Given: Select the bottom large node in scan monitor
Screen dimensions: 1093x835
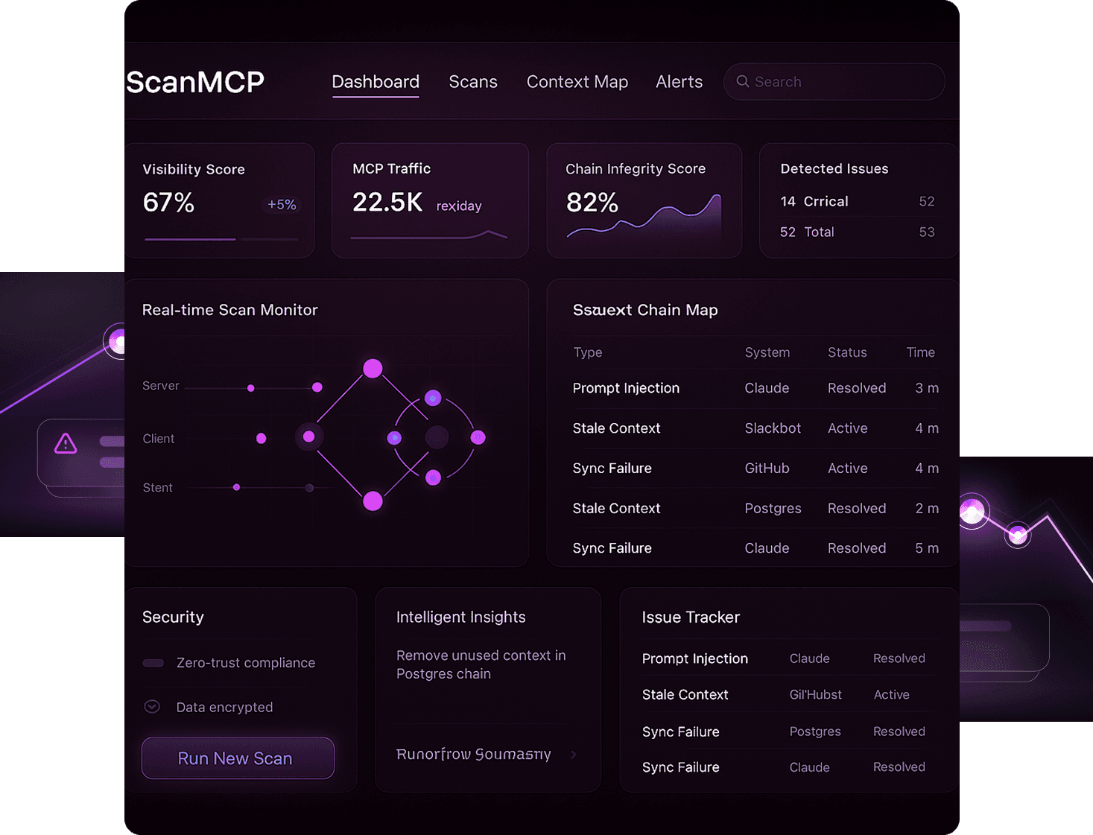Looking at the screenshot, I should coord(373,501).
